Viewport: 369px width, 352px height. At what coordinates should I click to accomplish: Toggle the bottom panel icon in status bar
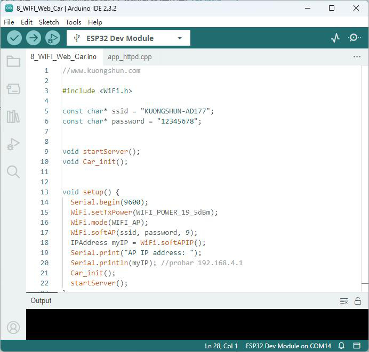pos(357,346)
